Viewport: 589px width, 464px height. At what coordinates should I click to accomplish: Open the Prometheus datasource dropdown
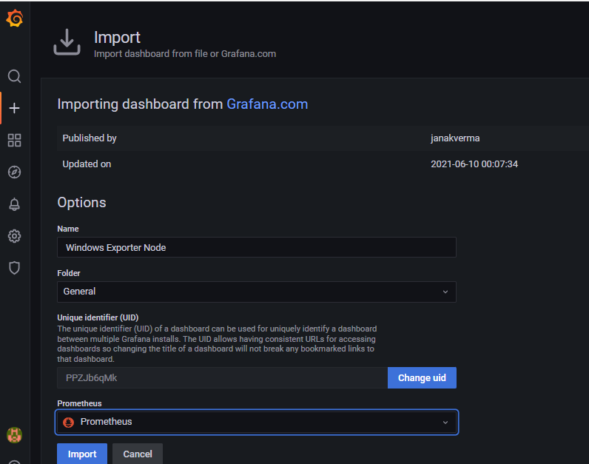[x=257, y=422]
